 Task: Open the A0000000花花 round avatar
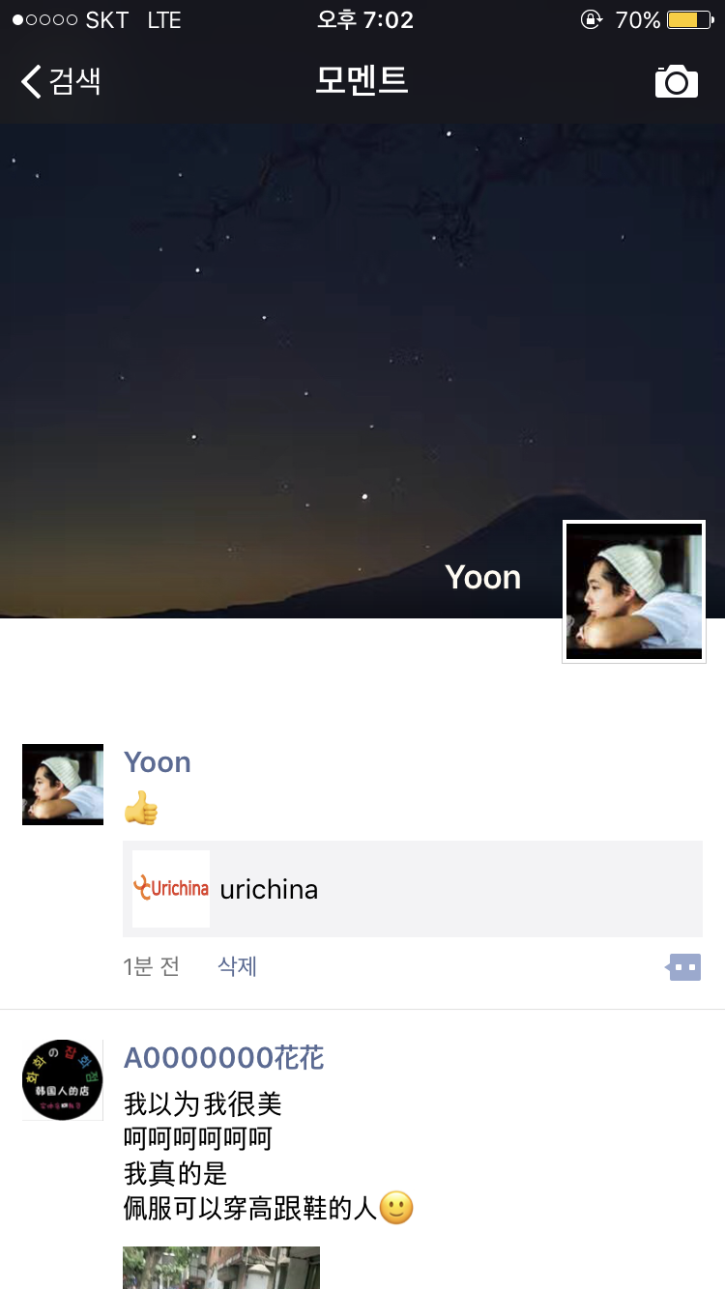63,1080
